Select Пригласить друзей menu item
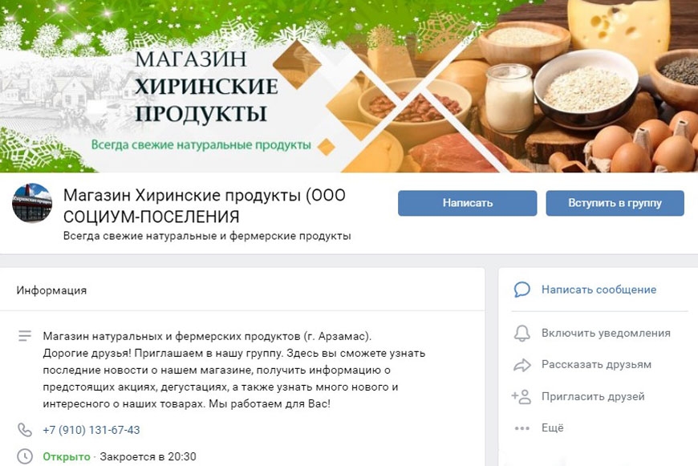The width and height of the screenshot is (698, 466). tap(593, 396)
